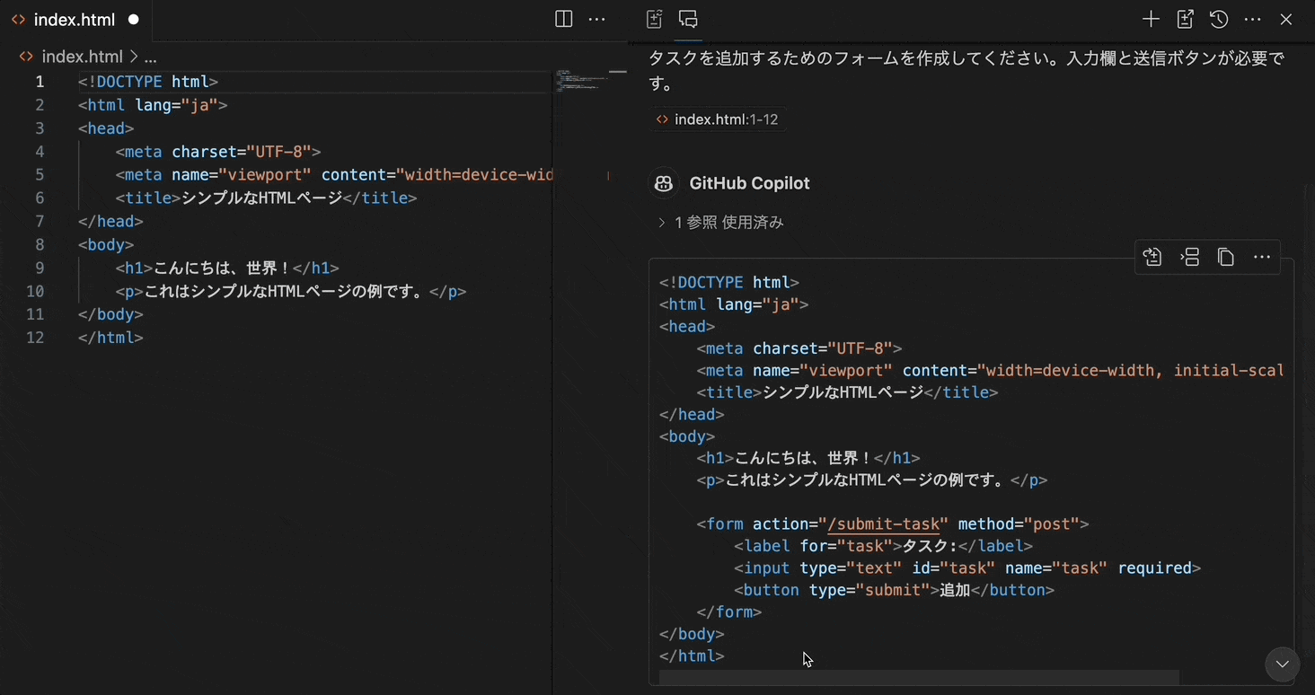Click the user prompt message text
The image size is (1315, 695).
point(966,71)
